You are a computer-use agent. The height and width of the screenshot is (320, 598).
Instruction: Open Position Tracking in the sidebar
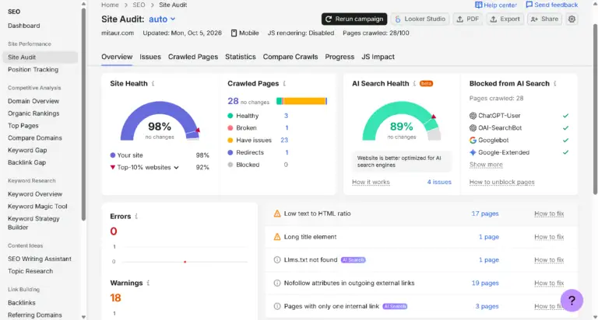click(x=33, y=70)
